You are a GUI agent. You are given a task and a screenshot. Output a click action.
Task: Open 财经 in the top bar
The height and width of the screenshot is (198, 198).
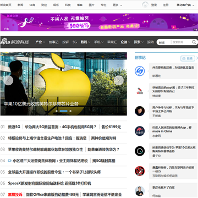(x=44, y=5)
